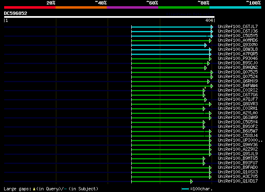Image resolution: width=265 pixels, height=192 pixels.
Task: Open the UniRef100_C0IRH1 hit label
Action: click(x=238, y=109)
